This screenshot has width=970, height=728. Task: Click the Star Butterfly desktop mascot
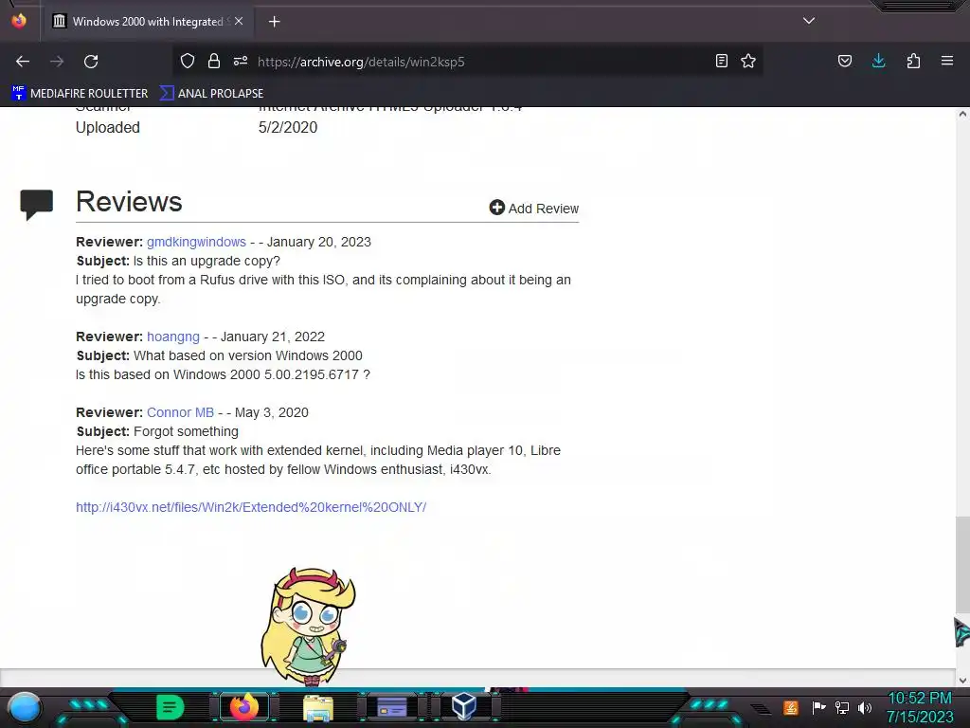(x=308, y=626)
